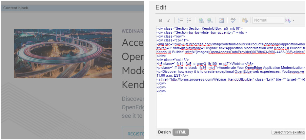This screenshot has width=306, height=140.
Task: Insert a numbered list
Action: [x=181, y=21]
